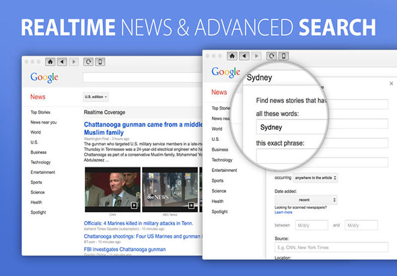Click the home icon in left window
Viewport: 397px width, 276px height.
50,62
